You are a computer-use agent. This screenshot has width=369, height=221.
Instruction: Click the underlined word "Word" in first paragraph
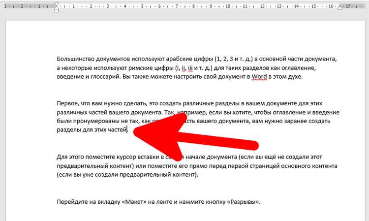(x=259, y=77)
